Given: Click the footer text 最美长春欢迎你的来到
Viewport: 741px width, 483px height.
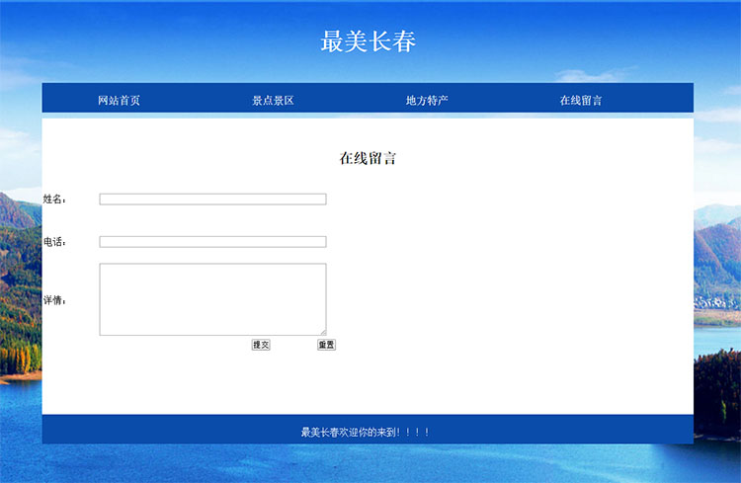Looking at the screenshot, I should tap(366, 432).
